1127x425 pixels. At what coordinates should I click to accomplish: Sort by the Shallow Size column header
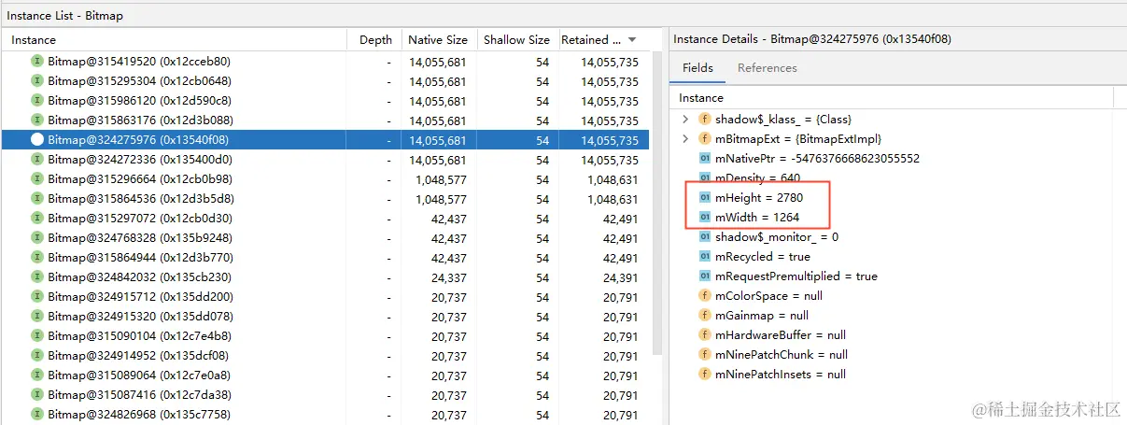point(516,40)
